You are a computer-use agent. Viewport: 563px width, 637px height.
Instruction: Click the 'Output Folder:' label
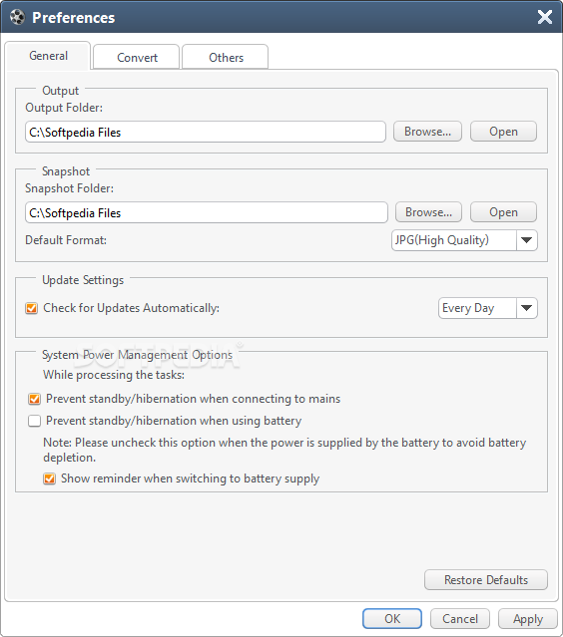[x=64, y=108]
